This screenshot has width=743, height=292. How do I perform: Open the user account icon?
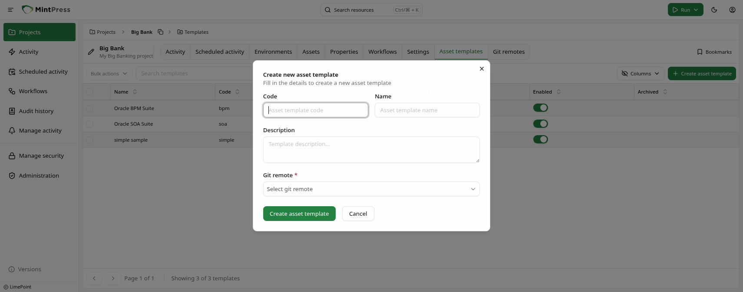[732, 10]
